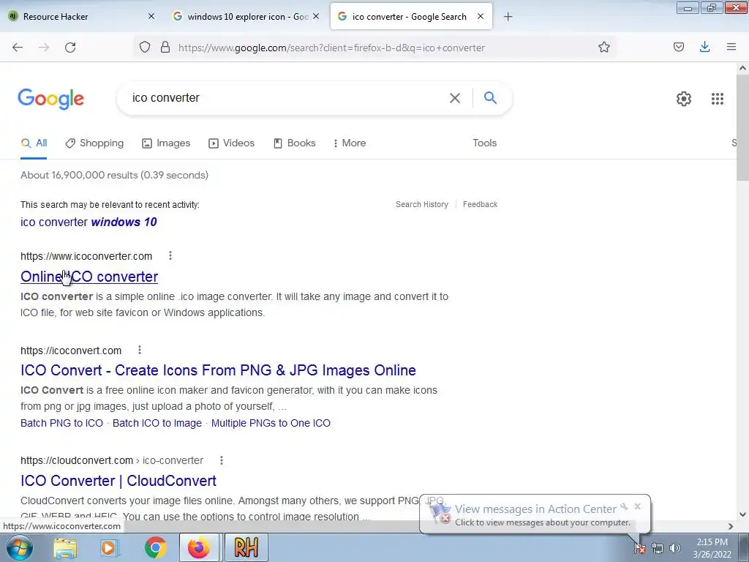Select the Shopping search filter

click(94, 143)
